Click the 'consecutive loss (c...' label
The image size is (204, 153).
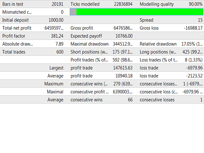[x=159, y=92]
